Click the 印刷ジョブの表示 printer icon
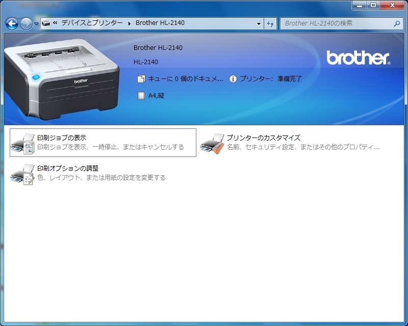 coord(22,144)
